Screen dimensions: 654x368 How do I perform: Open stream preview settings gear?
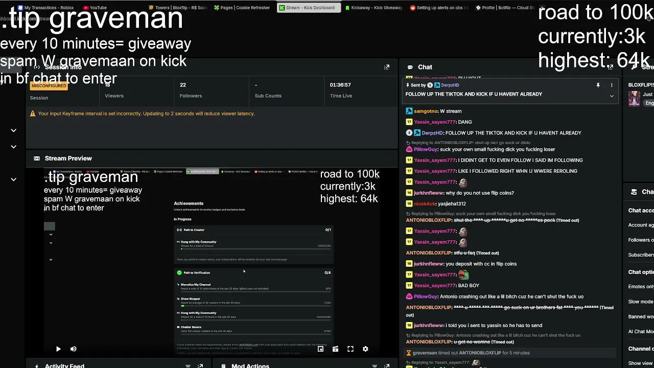(365, 349)
